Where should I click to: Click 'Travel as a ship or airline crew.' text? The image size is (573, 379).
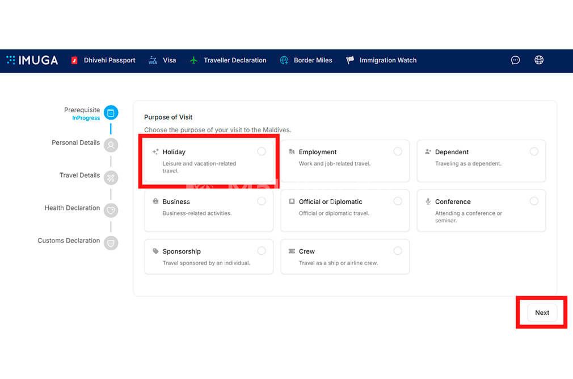(x=338, y=263)
